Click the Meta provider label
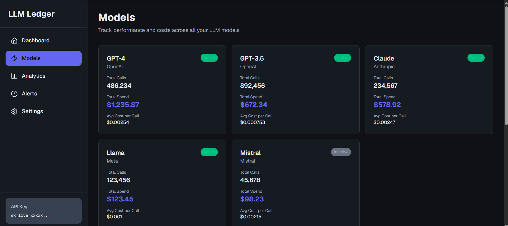The width and height of the screenshot is (508, 226). 112,161
